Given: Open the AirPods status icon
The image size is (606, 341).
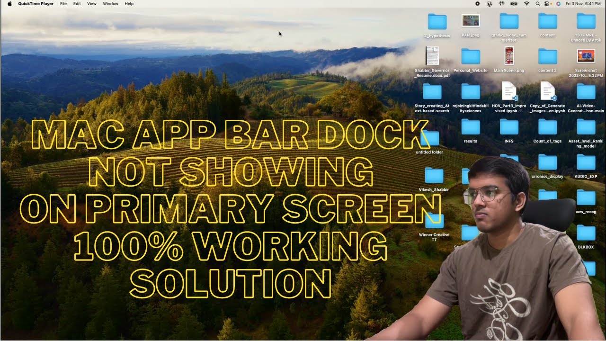Looking at the screenshot, I should coord(502,3).
